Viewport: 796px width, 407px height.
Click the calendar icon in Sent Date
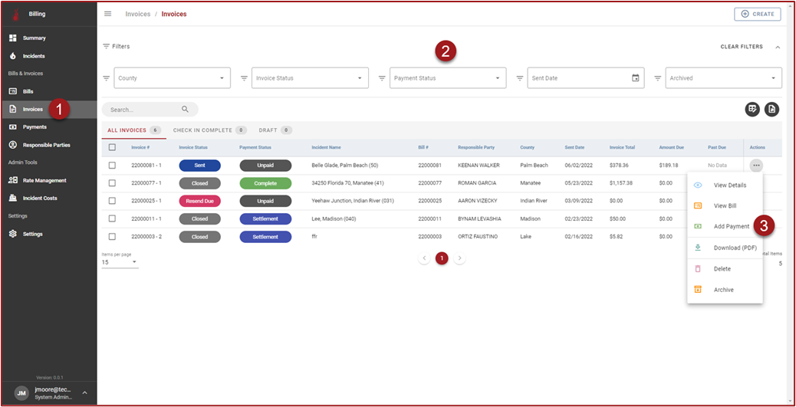(635, 78)
